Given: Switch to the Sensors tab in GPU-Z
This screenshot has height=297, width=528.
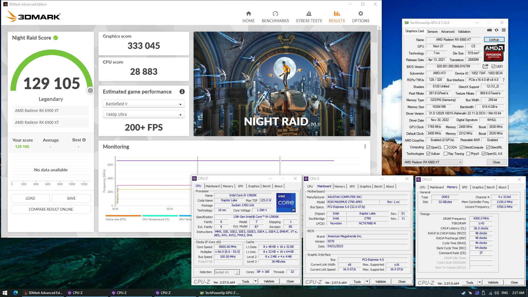Looking at the screenshot, I should tap(432, 32).
